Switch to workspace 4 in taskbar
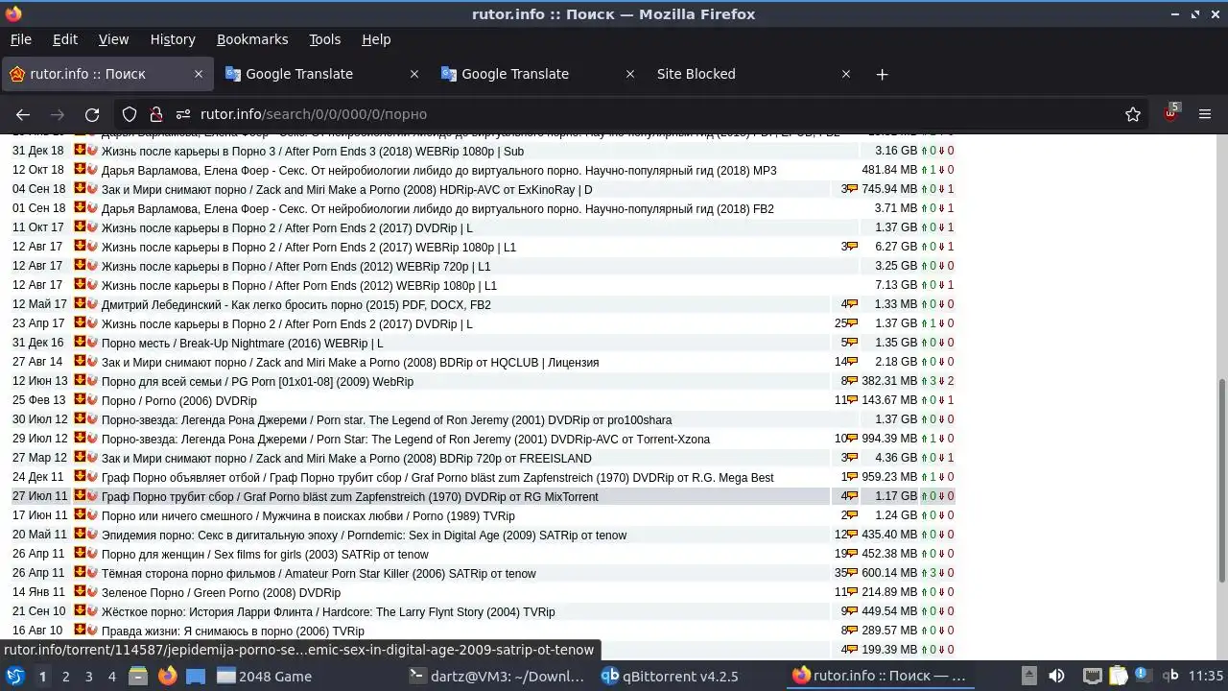Image resolution: width=1228 pixels, height=691 pixels. point(111,676)
